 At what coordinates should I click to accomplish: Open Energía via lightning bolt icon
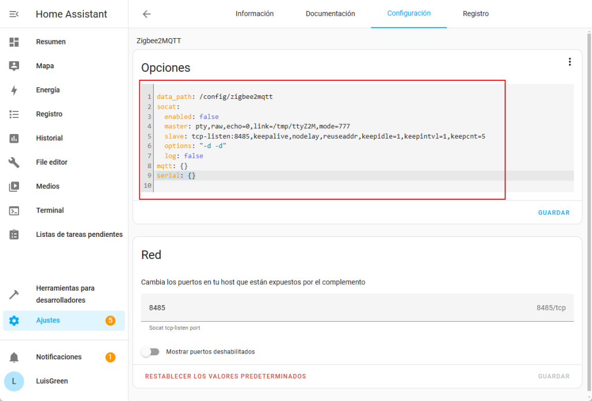[14, 90]
